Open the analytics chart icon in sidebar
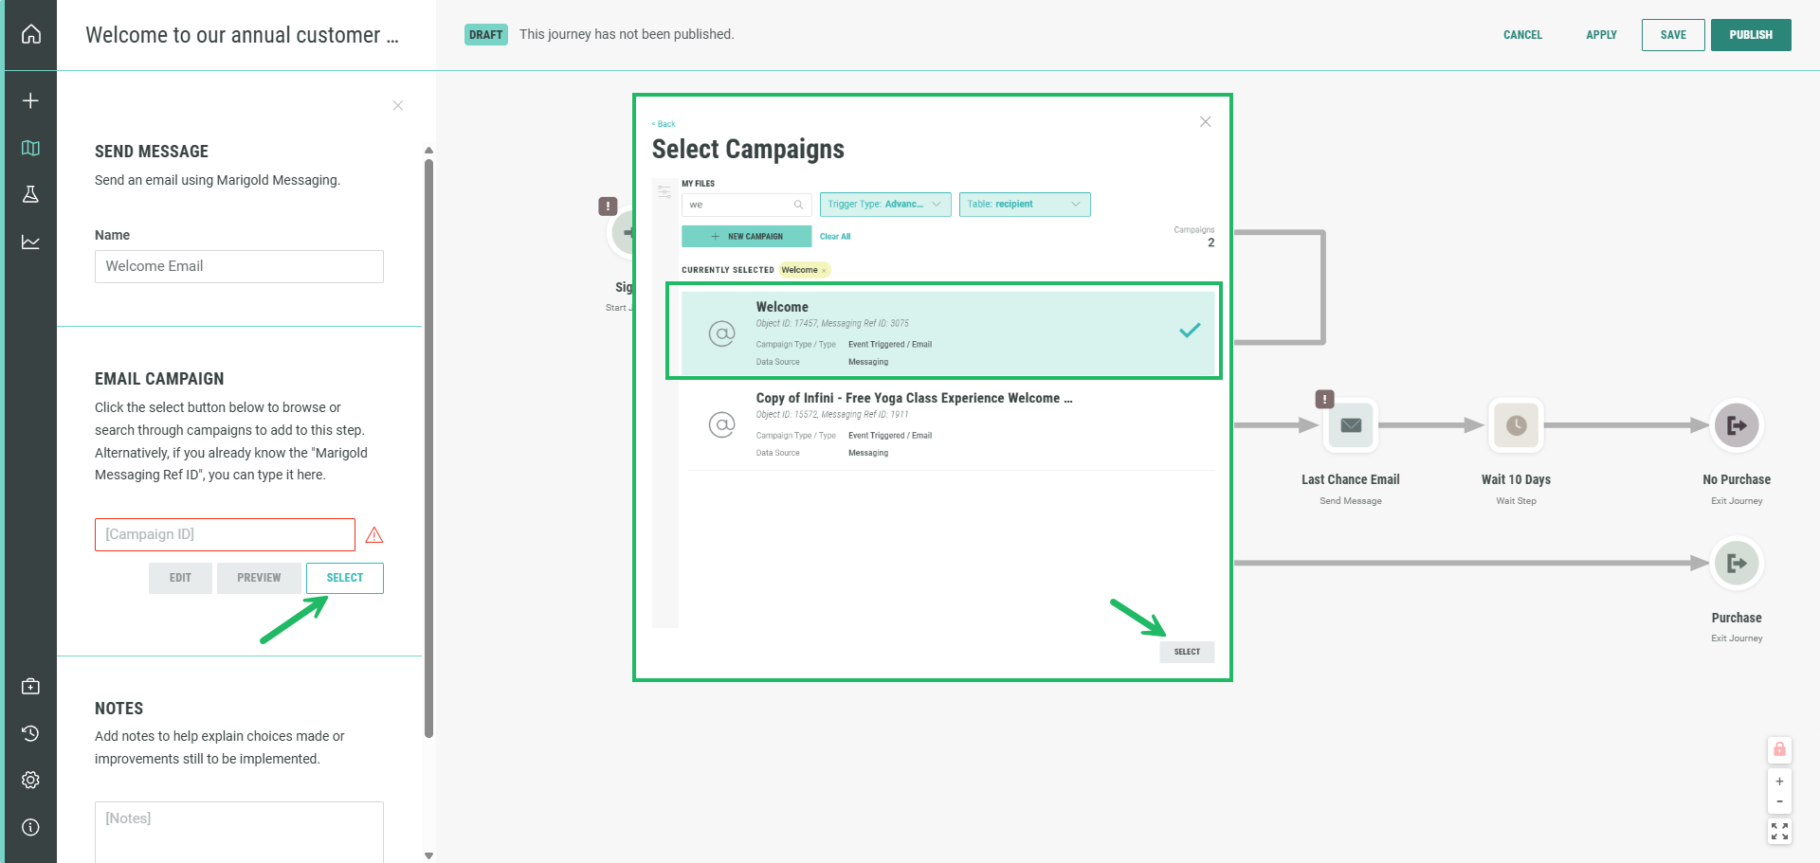The image size is (1820, 863). [30, 243]
